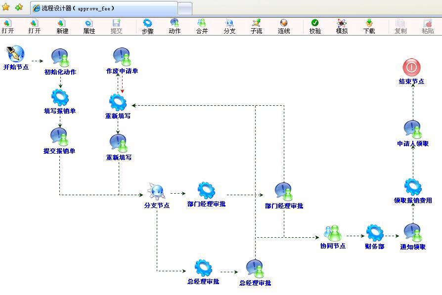Start the 模拟 simulation tool
This screenshot has height=295, width=442.
pos(342,26)
